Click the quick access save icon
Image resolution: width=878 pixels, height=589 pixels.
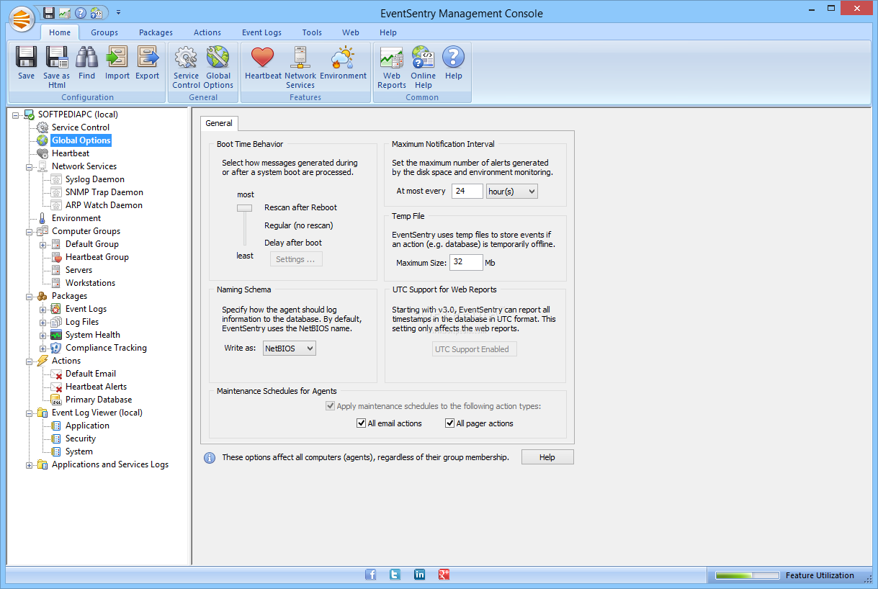coord(49,12)
